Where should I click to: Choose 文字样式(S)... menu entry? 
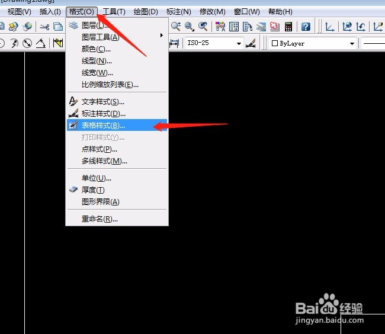tap(117, 102)
